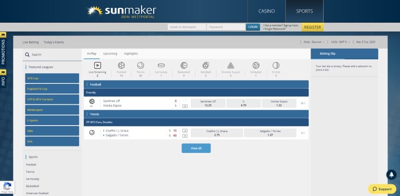Screen dimensions: 400x196
Task: Filter in-play events by Football icon
Action: coord(121,66)
